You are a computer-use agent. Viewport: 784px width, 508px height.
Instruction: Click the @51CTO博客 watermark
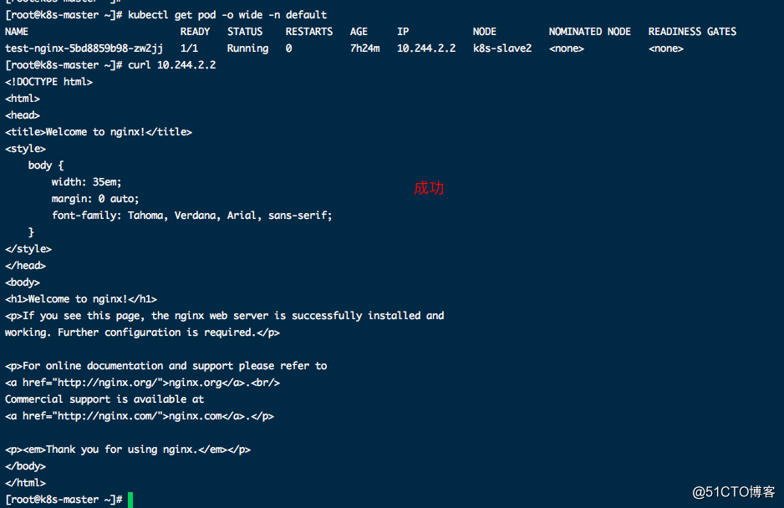(734, 492)
